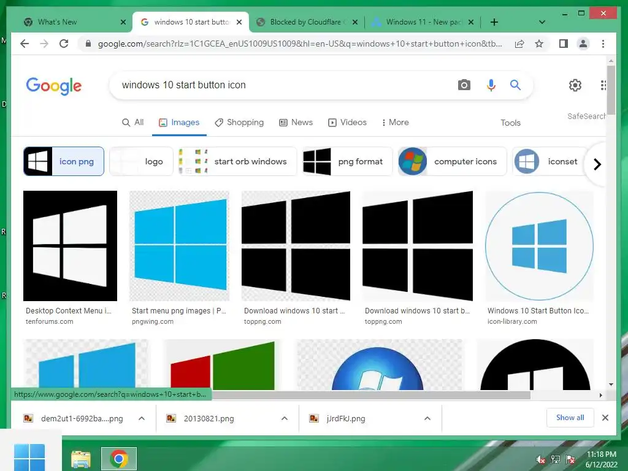This screenshot has height=471, width=628.
Task: Search by image with camera icon
Action: tap(464, 85)
